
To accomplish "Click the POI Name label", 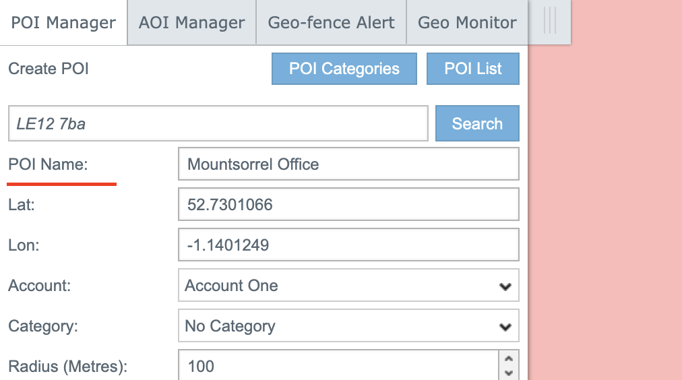I will click(48, 164).
